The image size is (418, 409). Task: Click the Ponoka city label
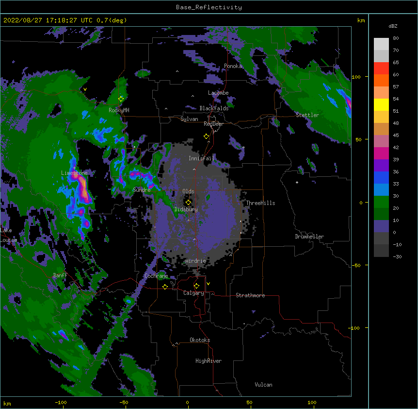pos(233,66)
